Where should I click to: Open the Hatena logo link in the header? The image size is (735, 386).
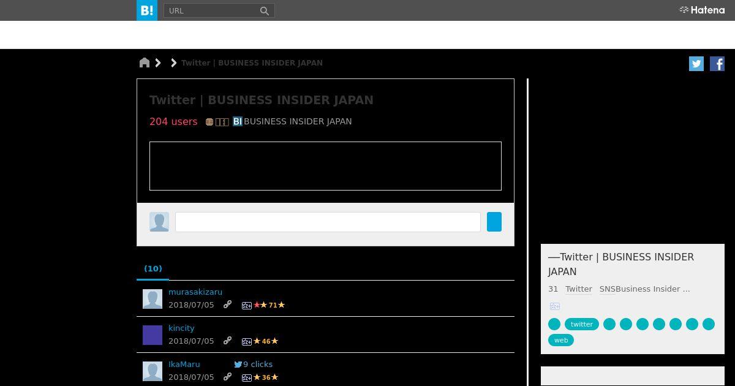[702, 10]
